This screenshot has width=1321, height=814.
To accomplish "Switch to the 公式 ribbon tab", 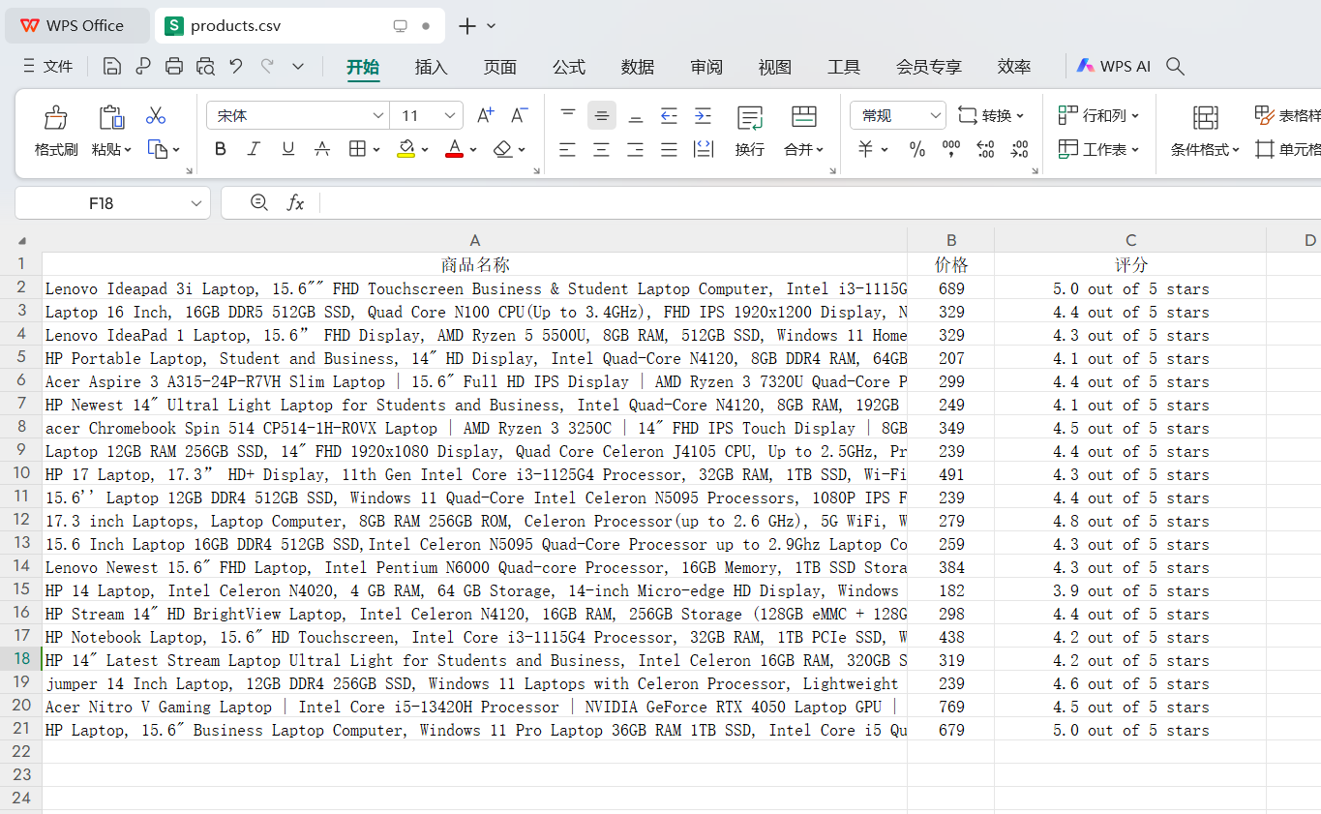I will point(569,67).
